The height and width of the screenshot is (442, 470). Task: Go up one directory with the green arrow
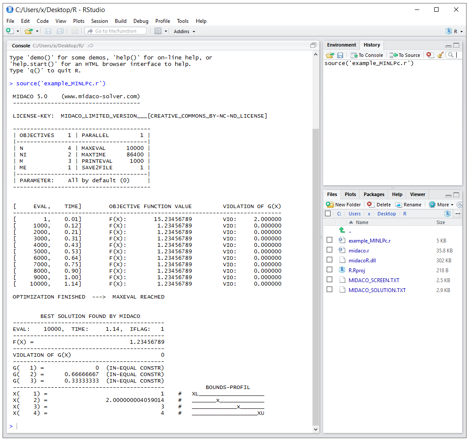[x=342, y=230]
